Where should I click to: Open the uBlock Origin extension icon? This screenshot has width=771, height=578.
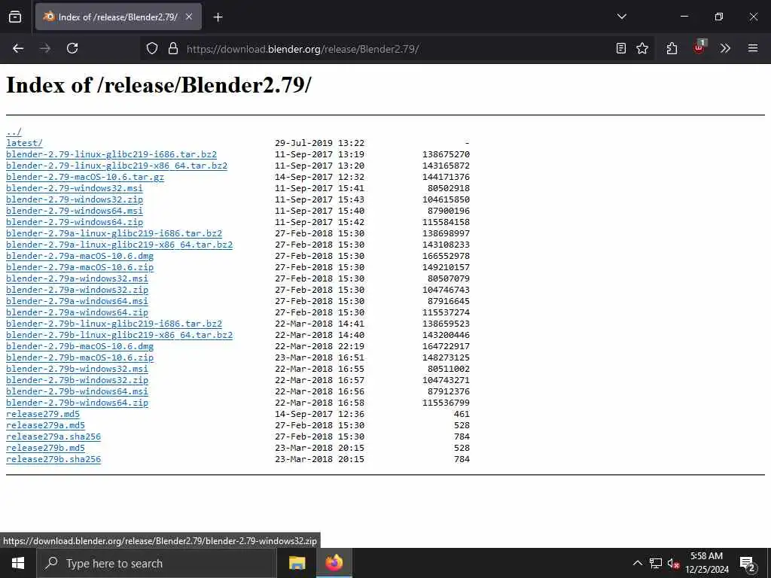tap(699, 47)
